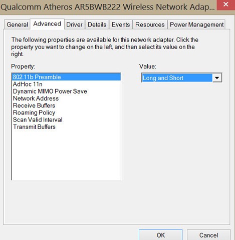Pick Network Address from the list
235x240 pixels.
point(66,98)
